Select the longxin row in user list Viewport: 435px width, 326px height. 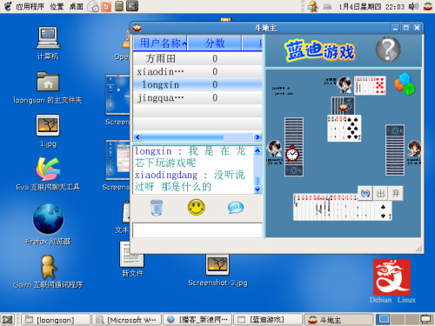click(197, 84)
